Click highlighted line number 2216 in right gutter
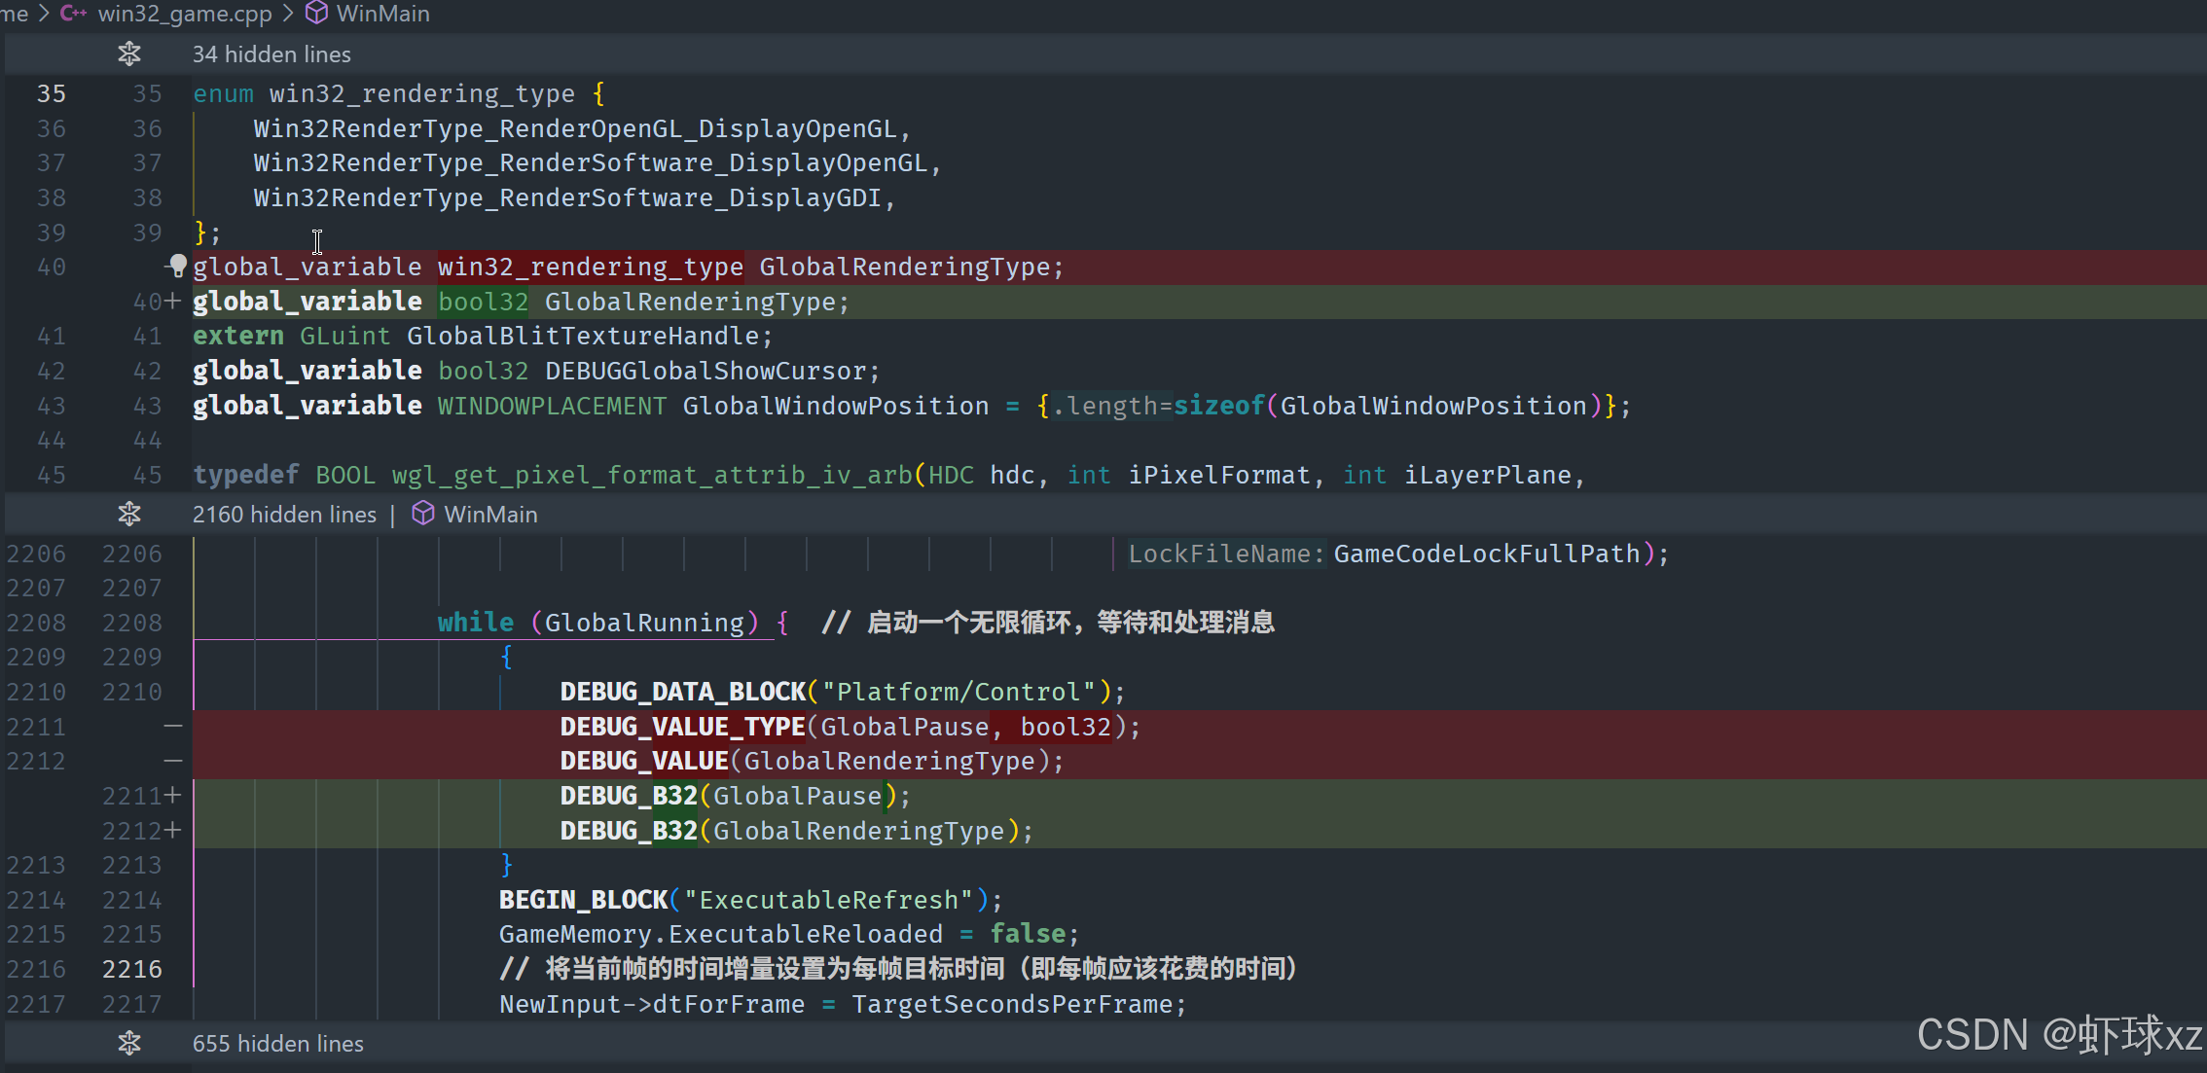Screen dimensions: 2207x1073 click(132, 969)
